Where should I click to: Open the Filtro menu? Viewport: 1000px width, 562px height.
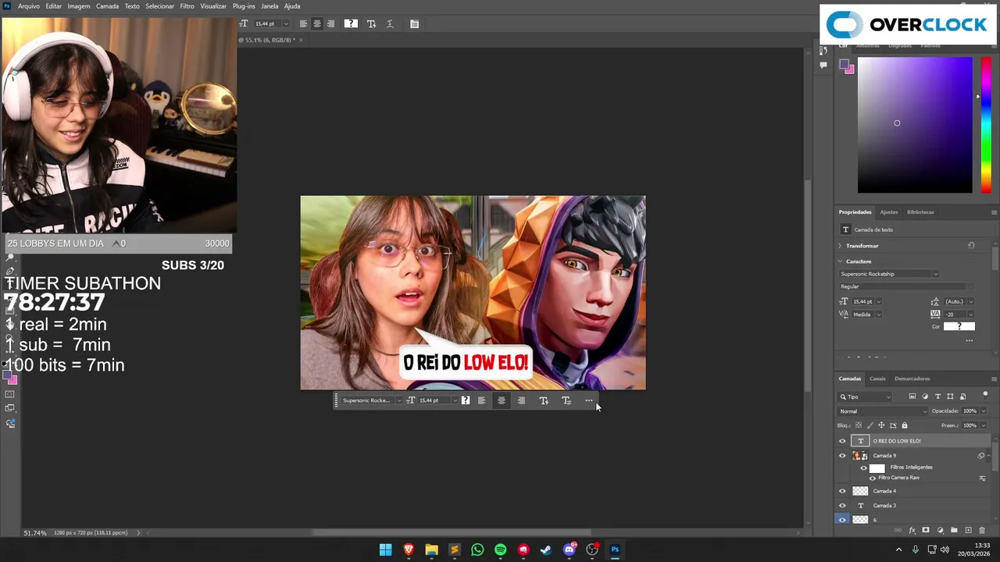pyautogui.click(x=187, y=6)
